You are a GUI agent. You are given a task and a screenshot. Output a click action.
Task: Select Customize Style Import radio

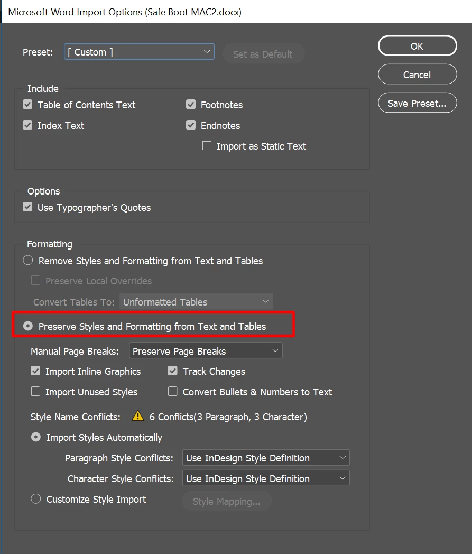(36, 499)
